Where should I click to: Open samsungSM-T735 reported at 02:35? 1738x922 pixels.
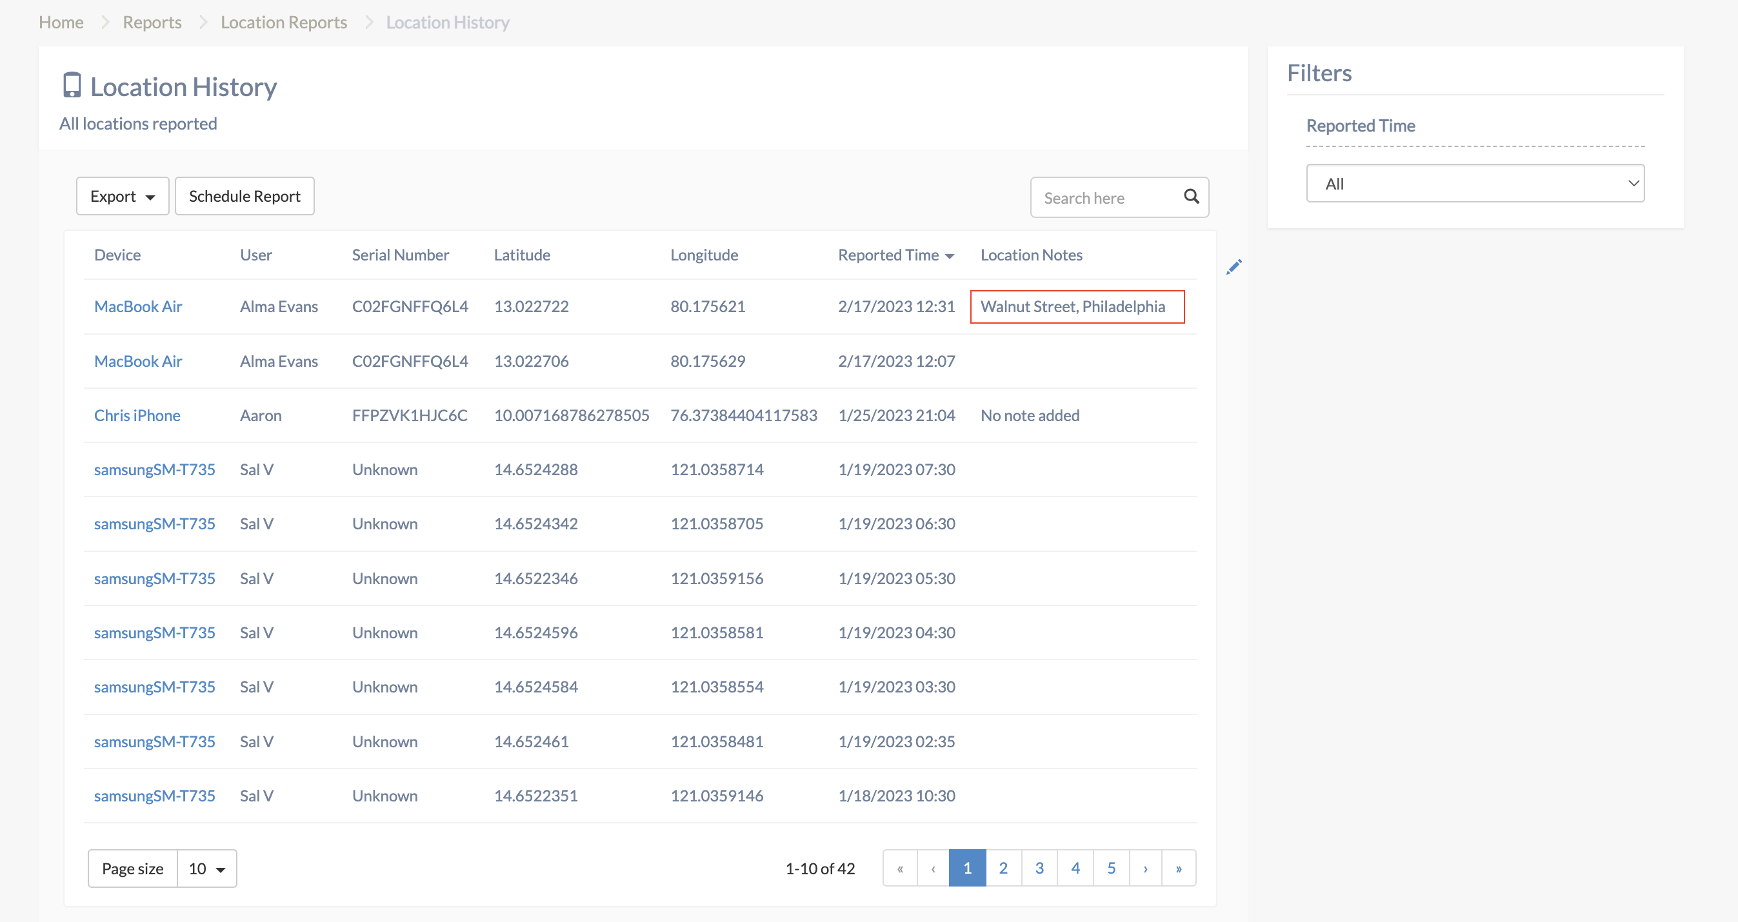(154, 741)
